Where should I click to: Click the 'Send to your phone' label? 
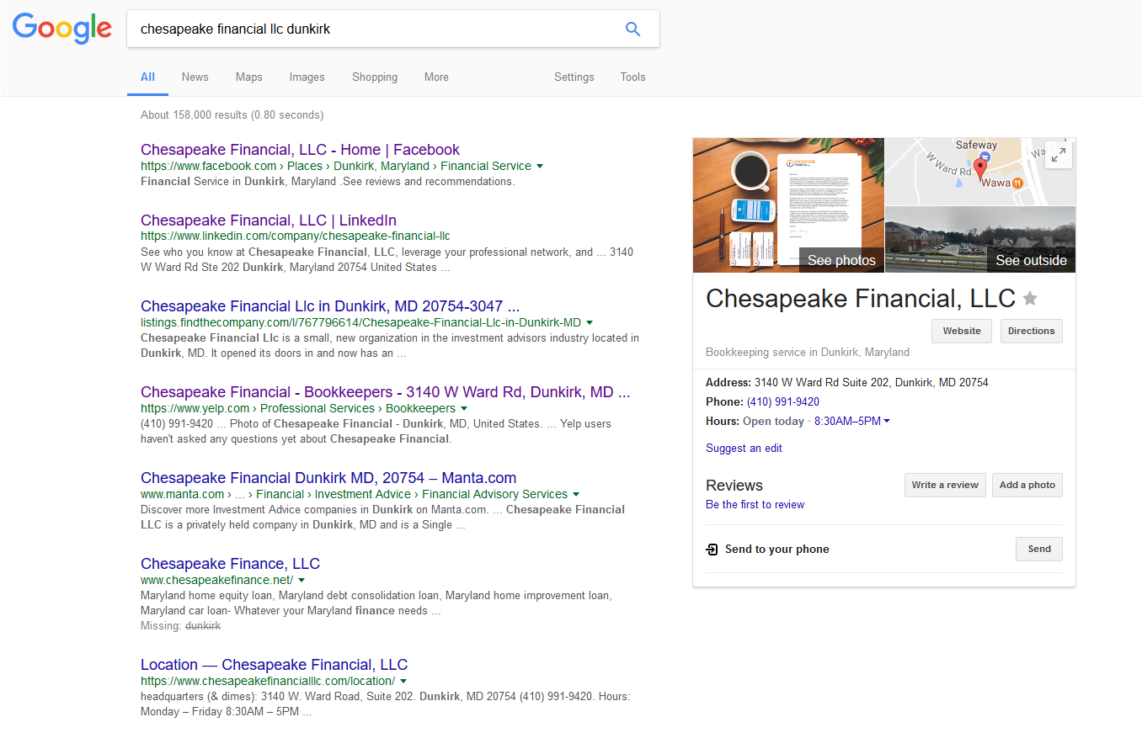[777, 550]
